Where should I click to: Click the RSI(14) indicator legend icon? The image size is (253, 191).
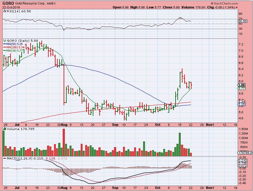(x=5, y=11)
